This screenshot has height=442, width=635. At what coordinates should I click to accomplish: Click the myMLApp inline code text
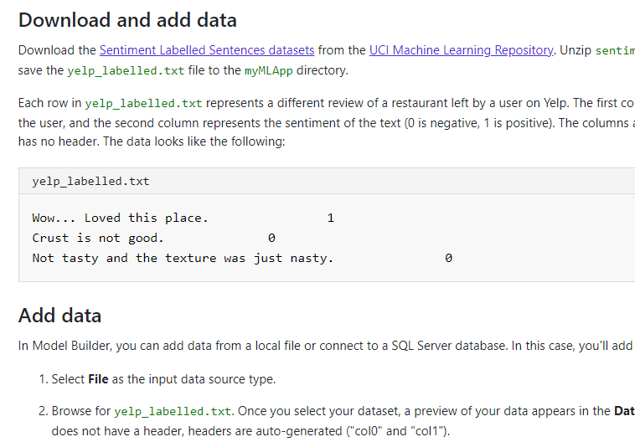pyautogui.click(x=270, y=70)
